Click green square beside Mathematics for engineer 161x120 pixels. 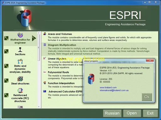pyautogui.click(x=6, y=38)
